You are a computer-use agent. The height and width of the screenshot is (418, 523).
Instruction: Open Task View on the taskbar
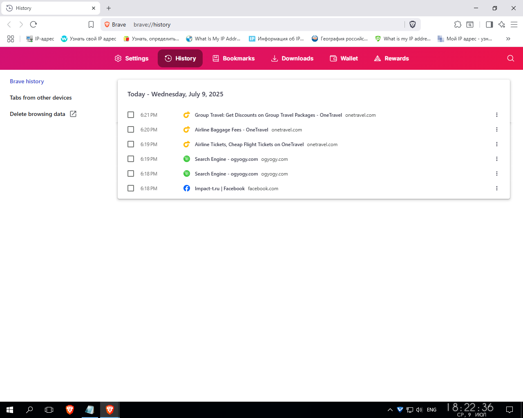[49, 410]
